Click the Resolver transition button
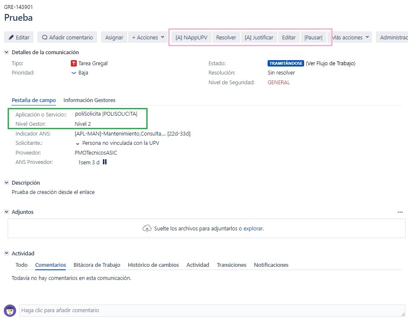The image size is (408, 324). point(226,37)
